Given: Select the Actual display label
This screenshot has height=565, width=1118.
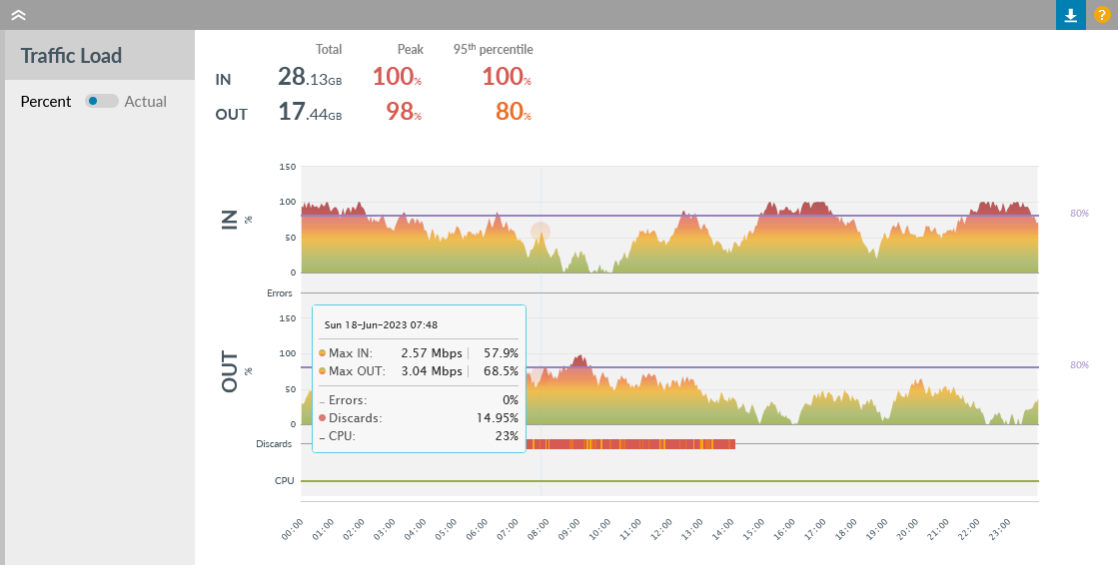Looking at the screenshot, I should [146, 101].
